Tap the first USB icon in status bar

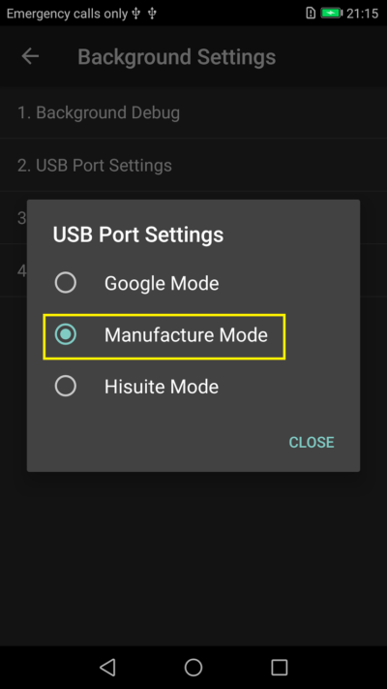pos(136,14)
